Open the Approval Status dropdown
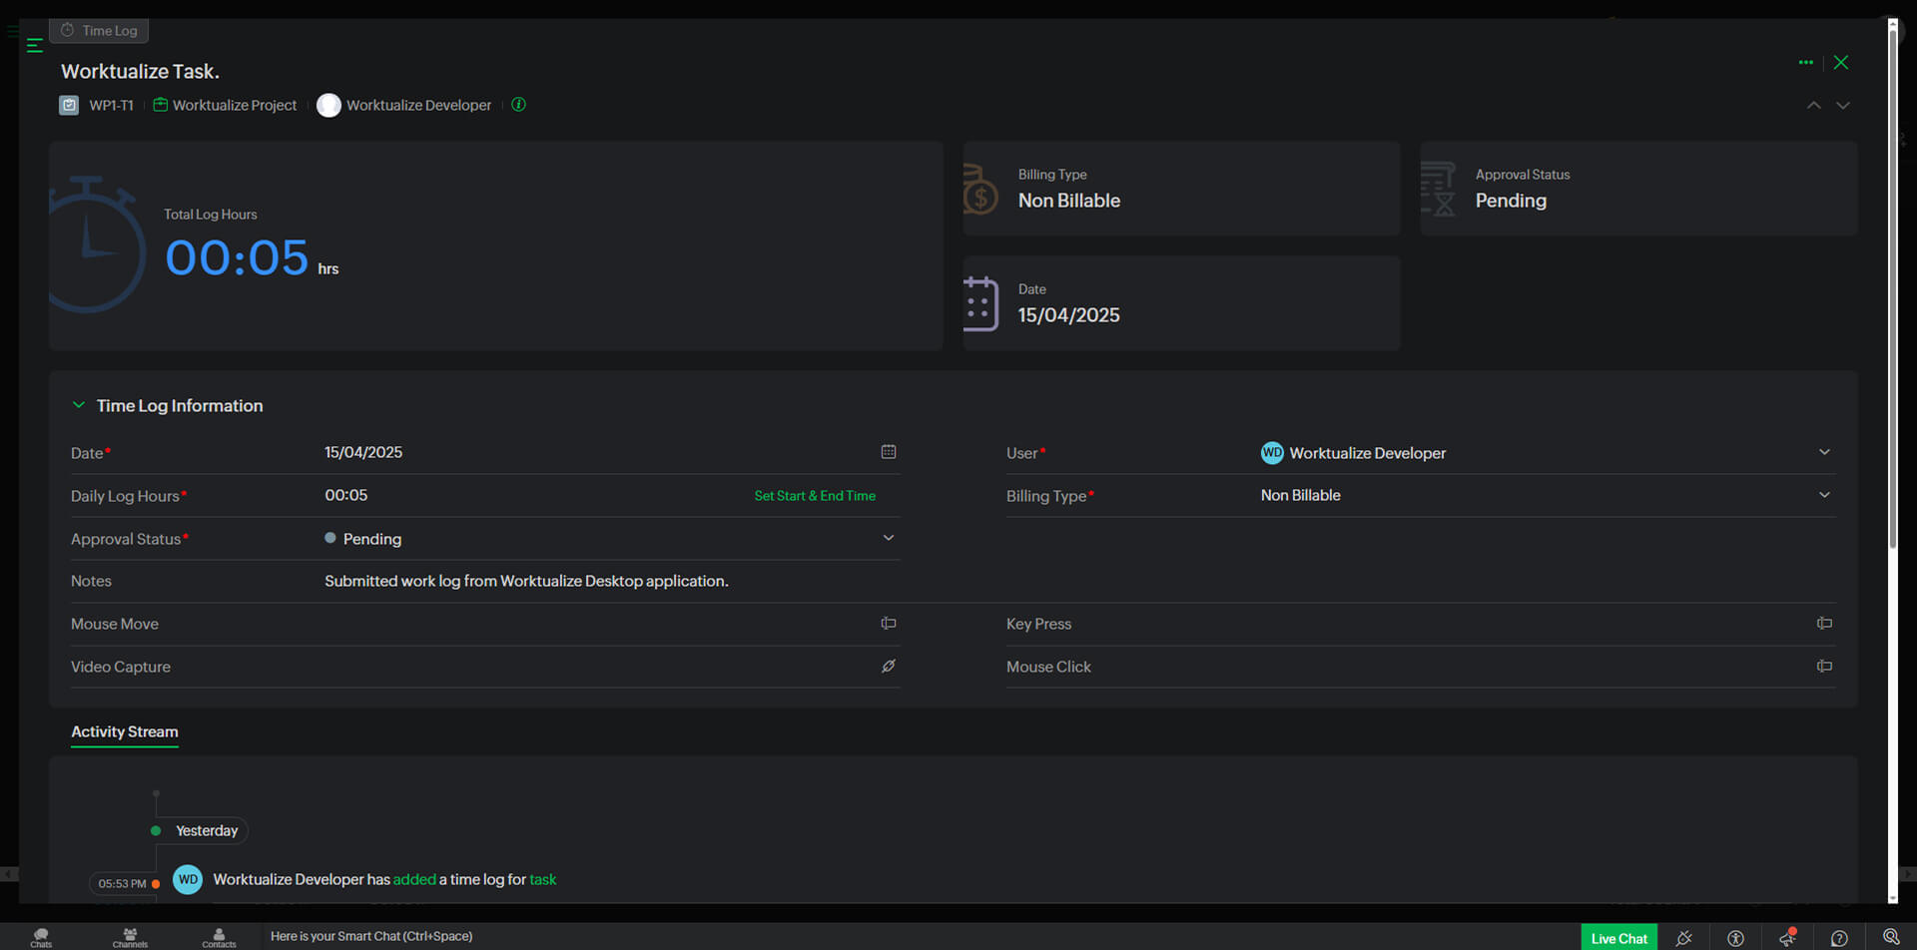 [888, 538]
